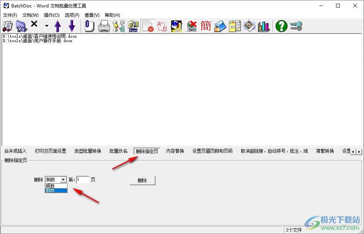Close the BatchDoc window
Image resolution: width=364 pixels, height=234 pixels.
pos(355,6)
